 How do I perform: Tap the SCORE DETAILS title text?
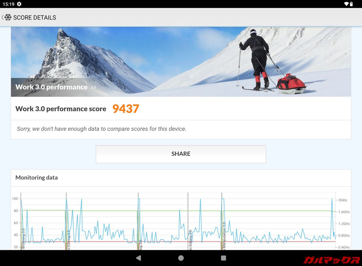click(x=35, y=18)
